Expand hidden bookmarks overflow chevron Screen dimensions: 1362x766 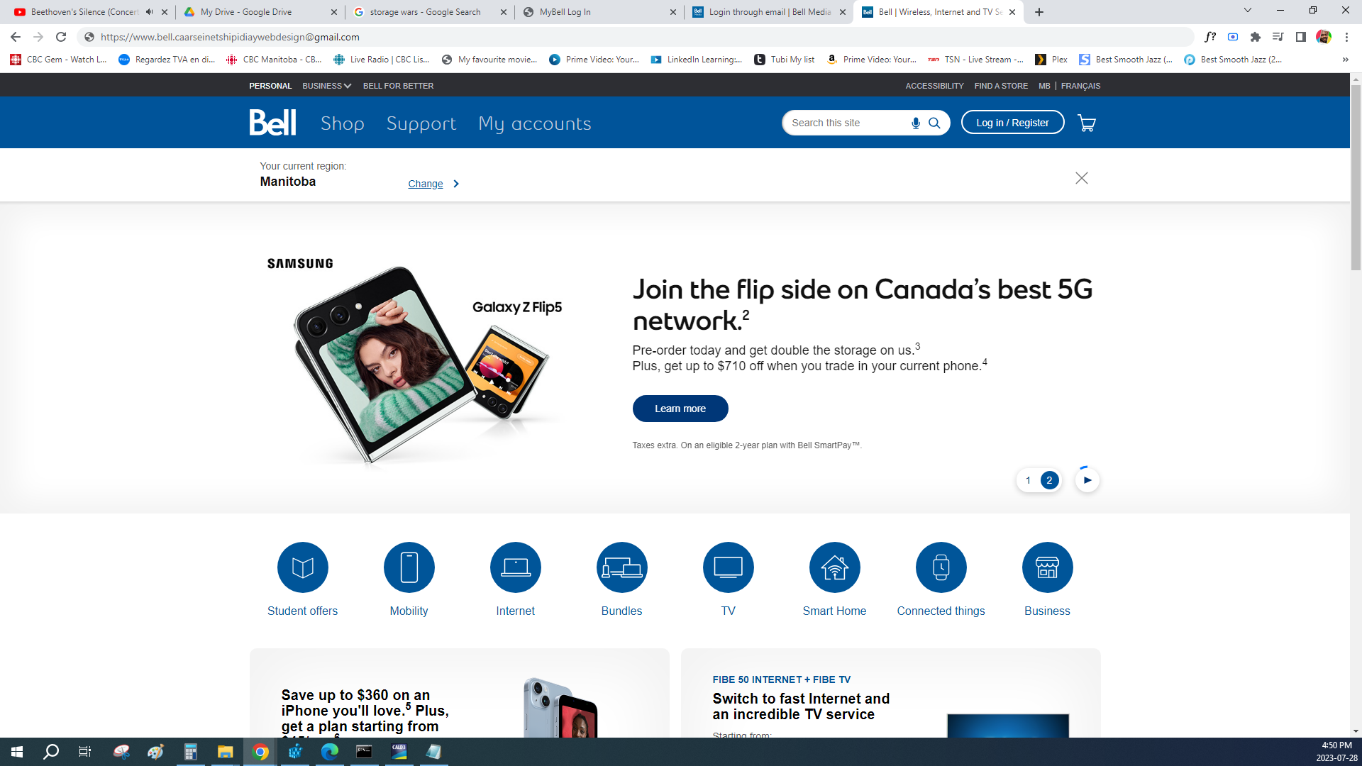point(1345,60)
